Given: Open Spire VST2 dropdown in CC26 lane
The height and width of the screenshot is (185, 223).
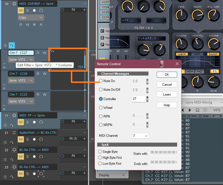Looking at the screenshot, I should tap(21, 80).
